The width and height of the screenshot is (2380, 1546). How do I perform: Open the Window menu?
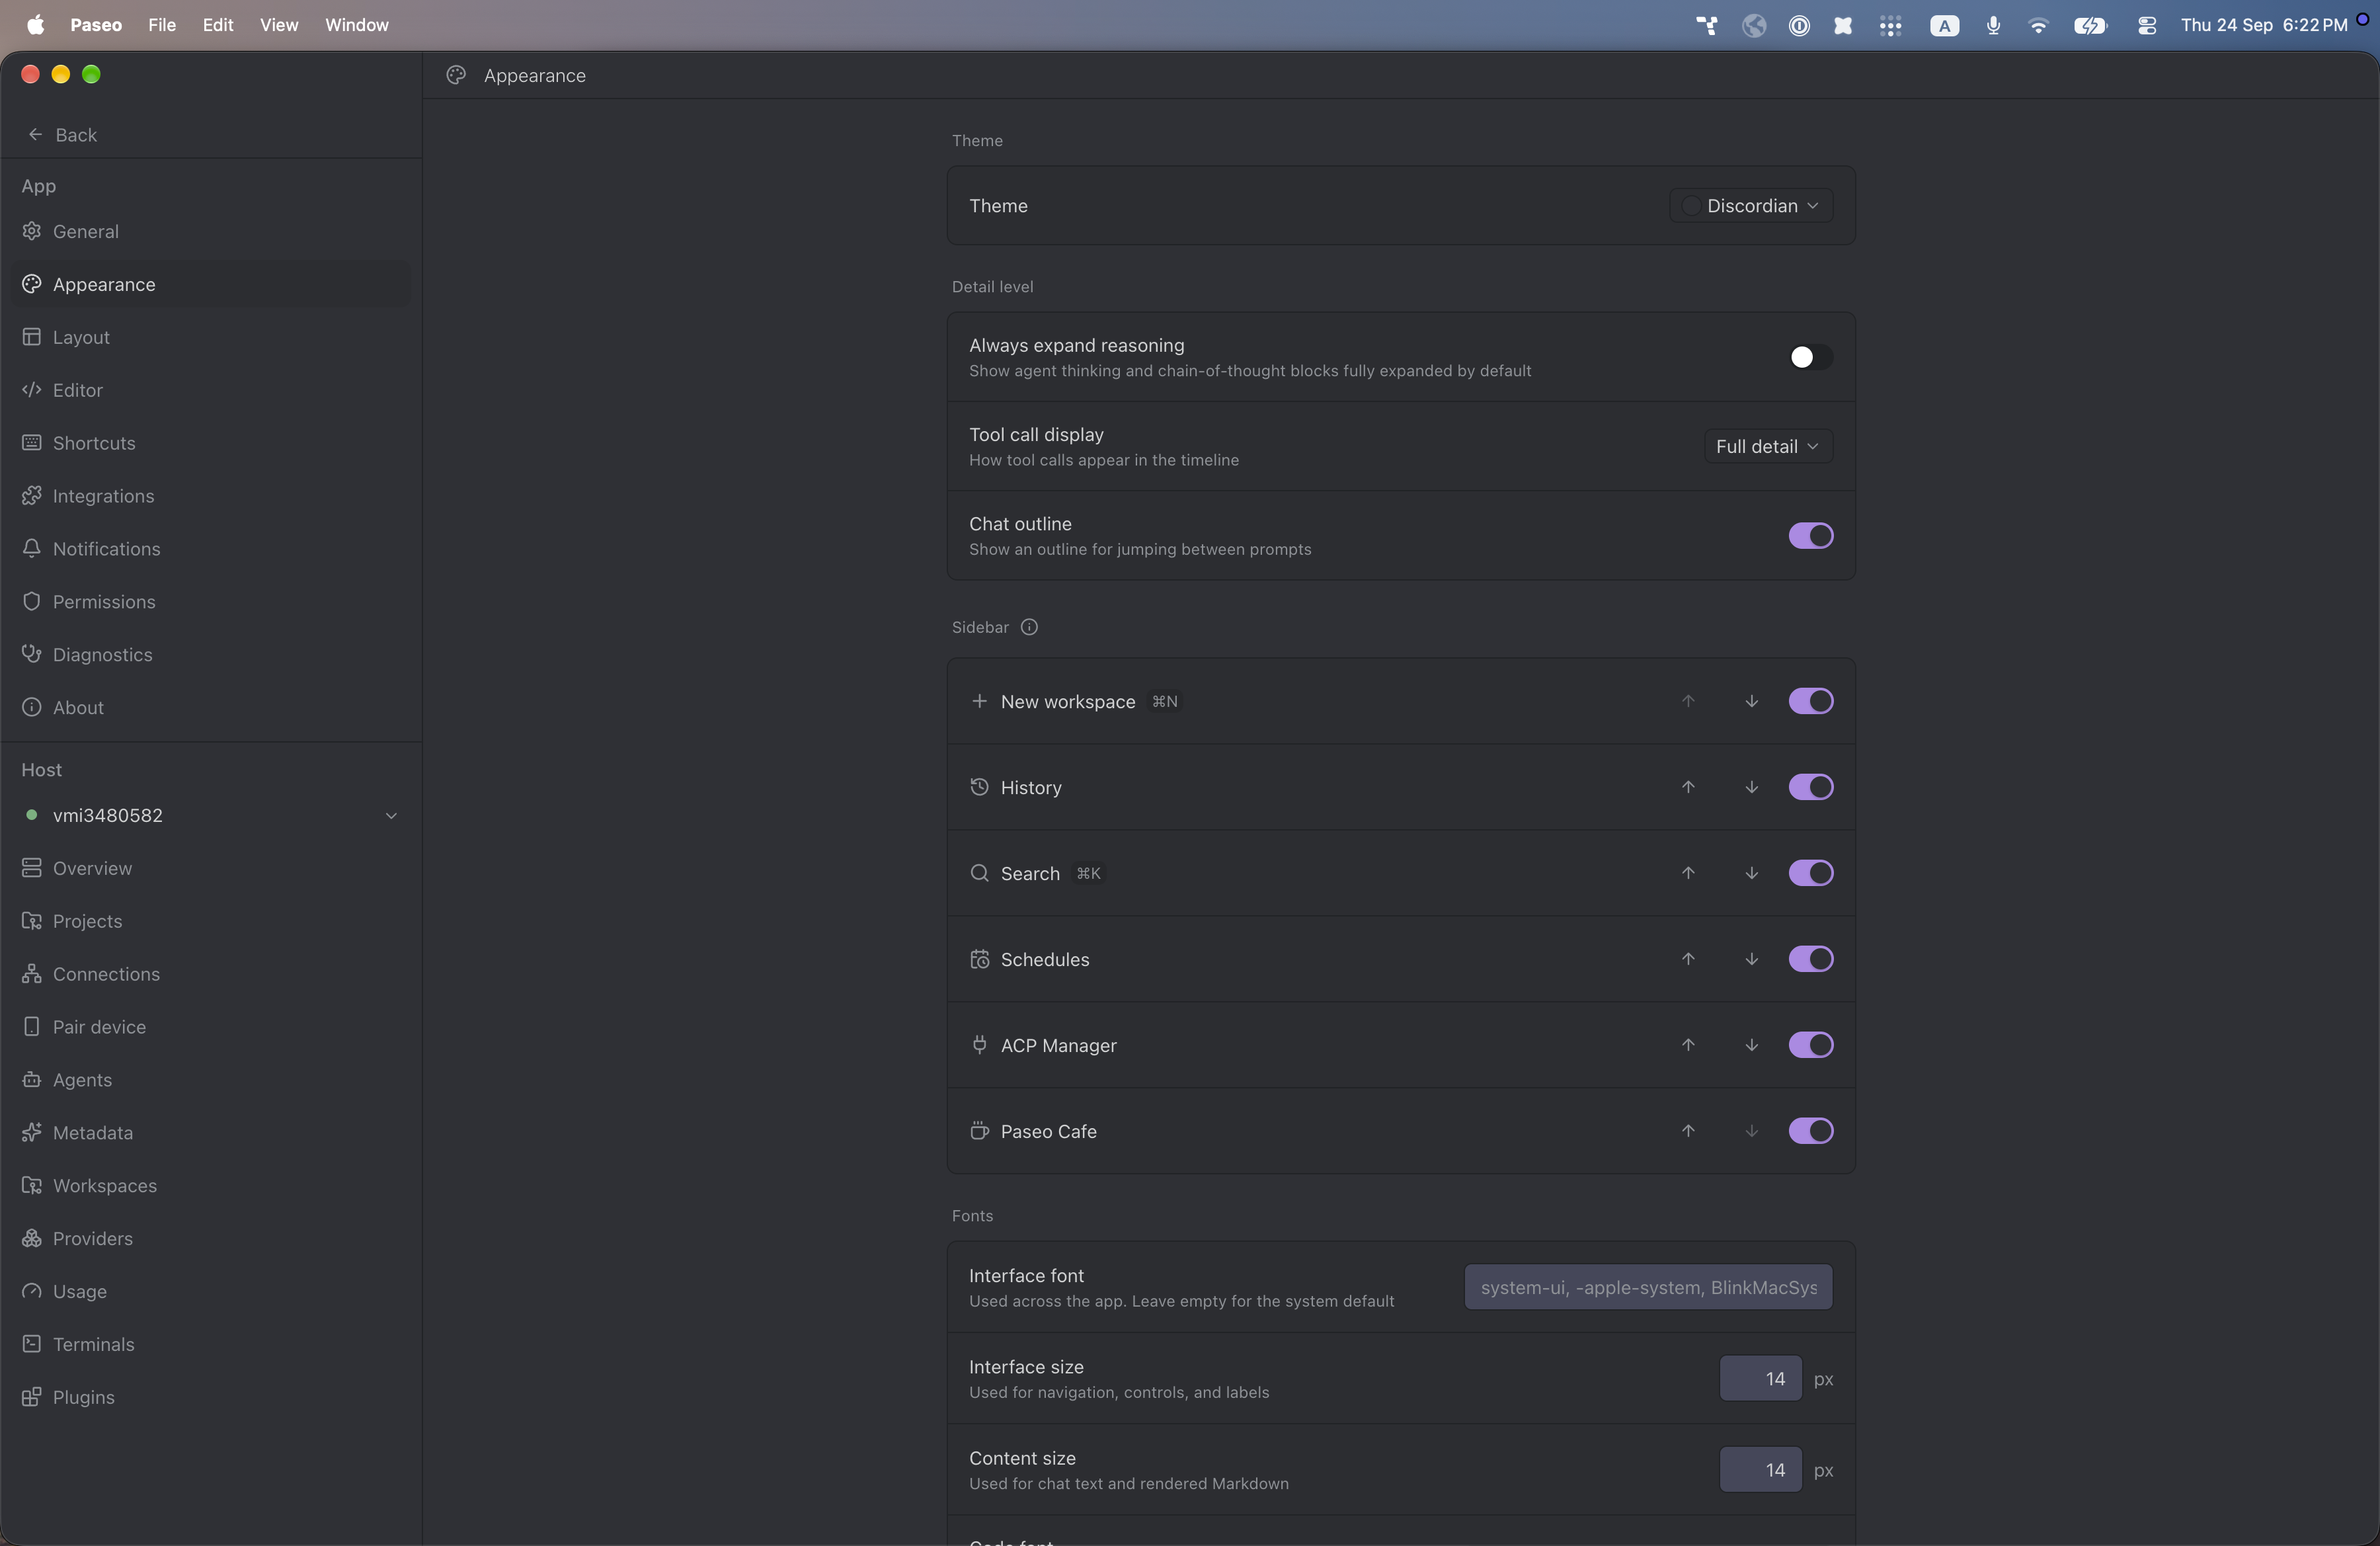coord(356,25)
